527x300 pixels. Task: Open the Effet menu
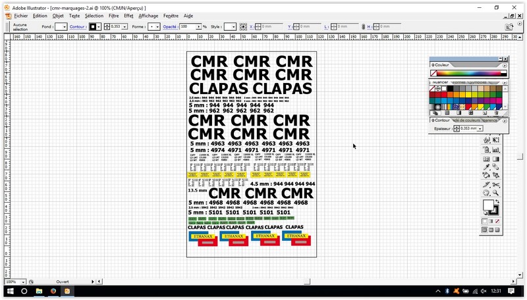[x=128, y=16]
